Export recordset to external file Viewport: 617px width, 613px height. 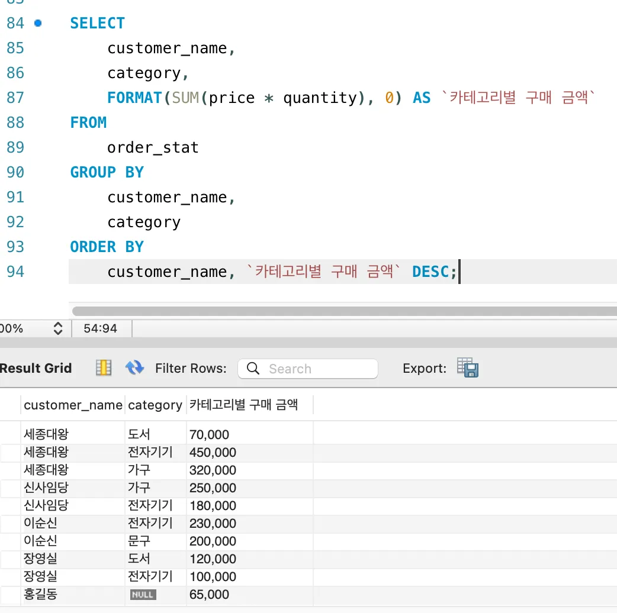click(467, 367)
